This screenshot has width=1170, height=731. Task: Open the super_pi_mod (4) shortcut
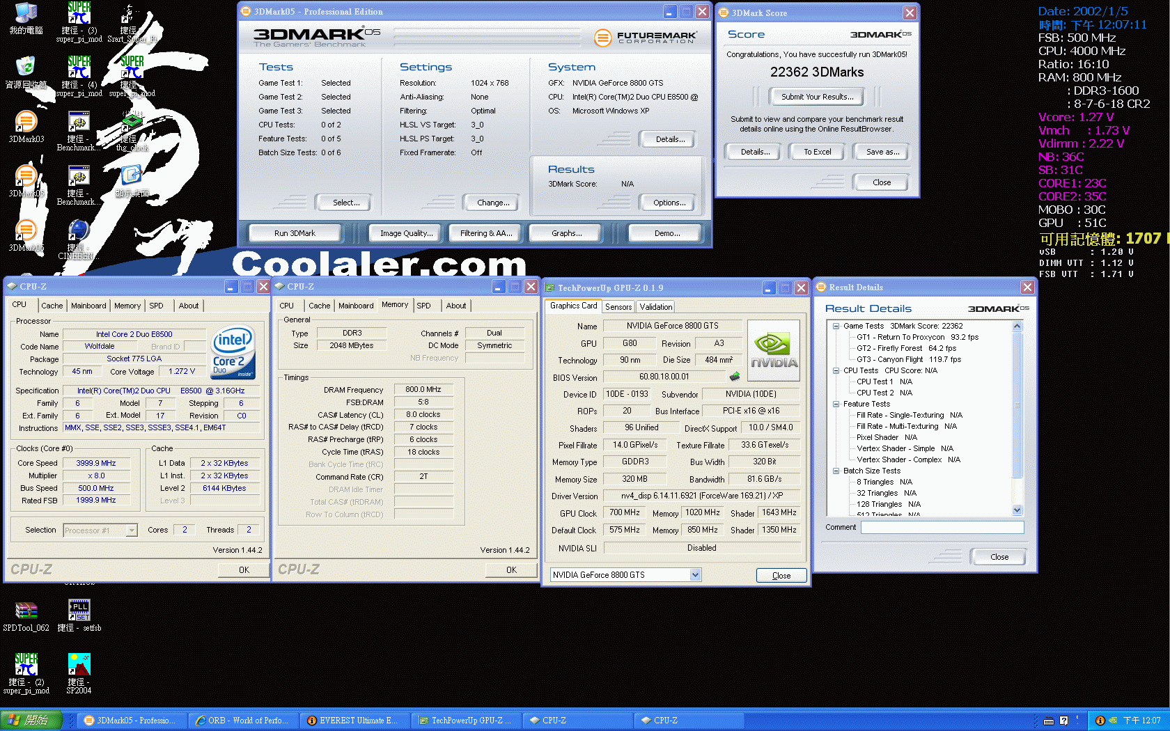click(x=79, y=76)
